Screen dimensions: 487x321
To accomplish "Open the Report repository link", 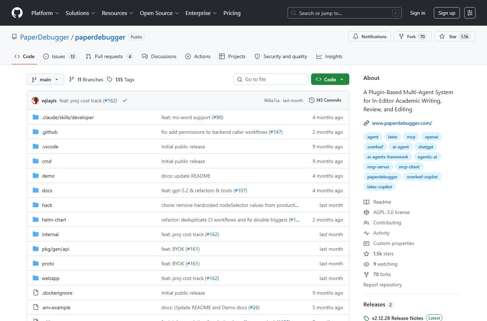I will click(x=382, y=285).
